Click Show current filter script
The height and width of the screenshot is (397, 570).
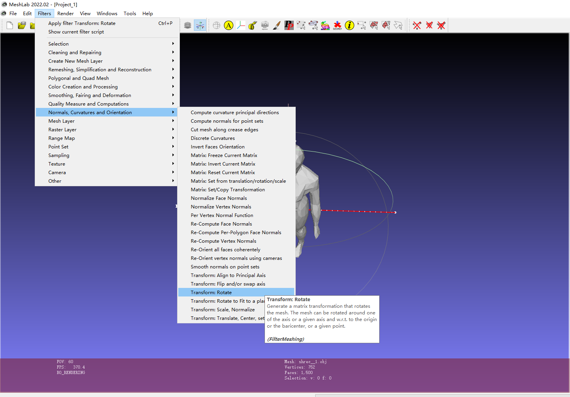(x=107, y=32)
